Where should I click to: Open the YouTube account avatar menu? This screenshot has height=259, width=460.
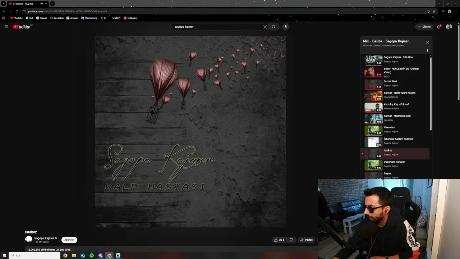(449, 27)
